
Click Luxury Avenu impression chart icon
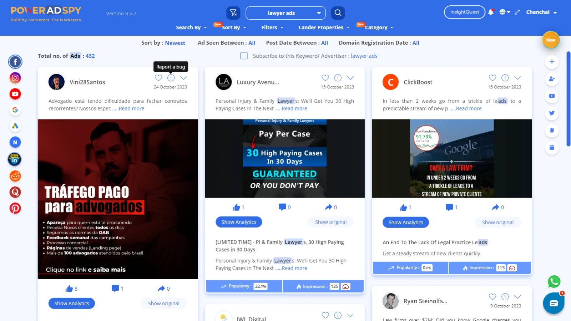pyautogui.click(x=345, y=286)
